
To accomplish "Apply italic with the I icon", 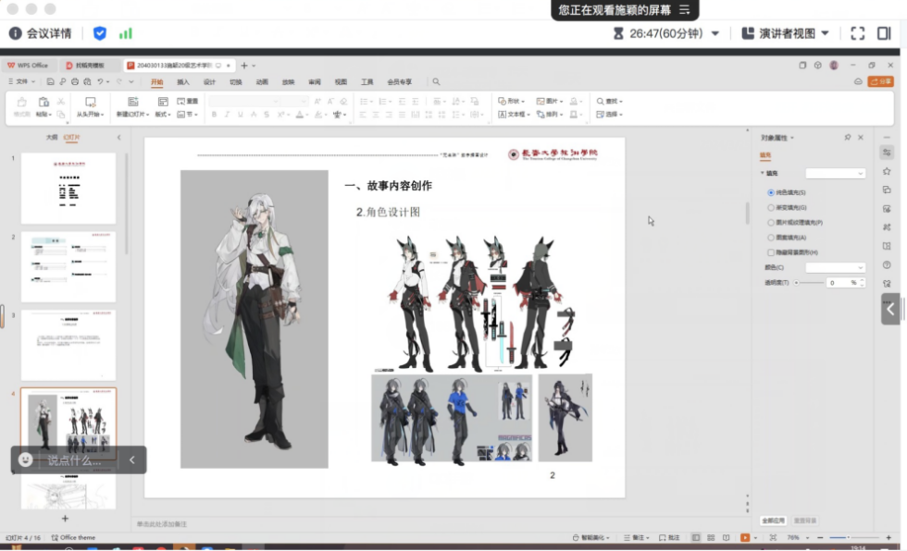I will (227, 115).
